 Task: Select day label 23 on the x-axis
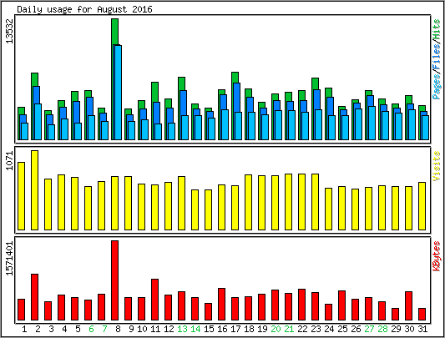[x=316, y=329]
